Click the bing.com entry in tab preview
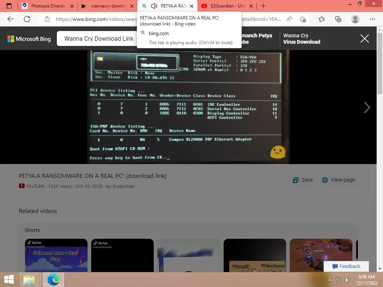The image size is (383, 287). click(x=159, y=33)
